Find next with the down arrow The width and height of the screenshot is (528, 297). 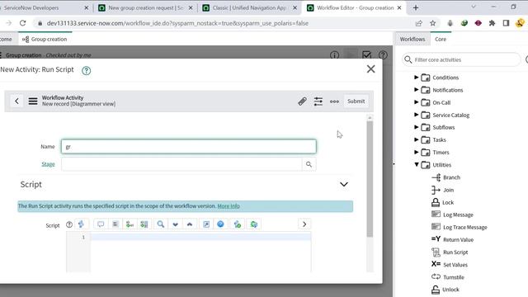[x=175, y=224]
